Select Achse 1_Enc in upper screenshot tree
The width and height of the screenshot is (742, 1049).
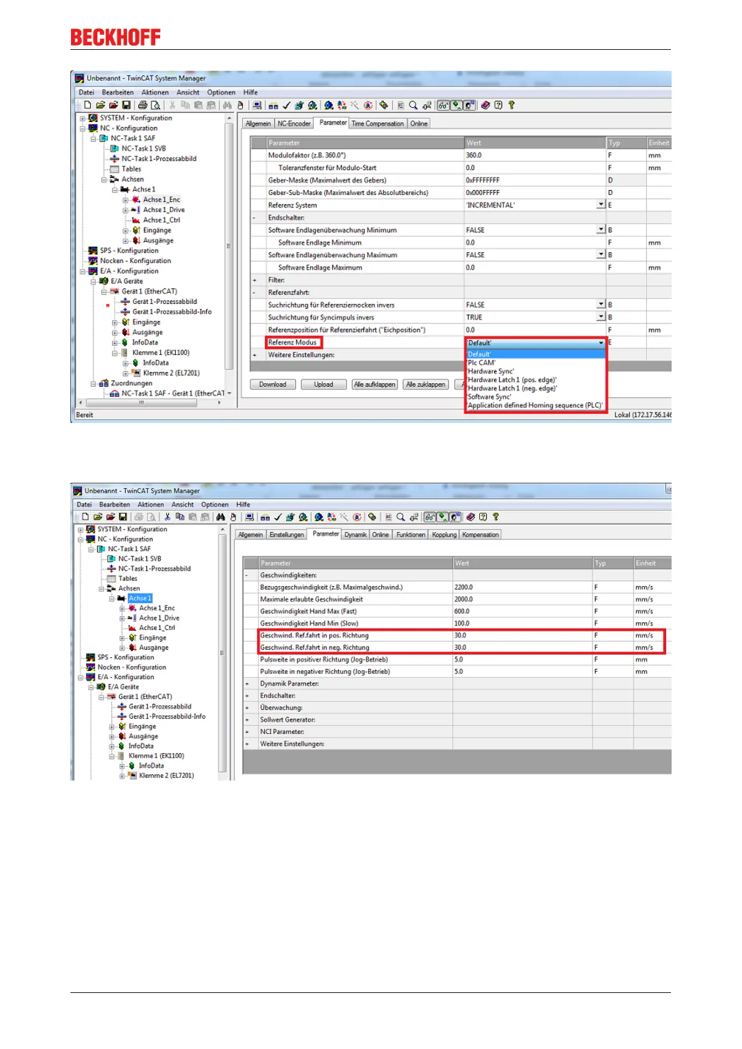(x=161, y=200)
